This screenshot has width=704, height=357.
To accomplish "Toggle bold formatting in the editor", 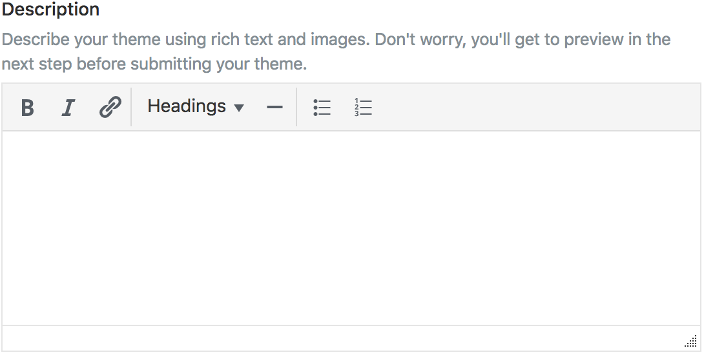I will tap(27, 107).
